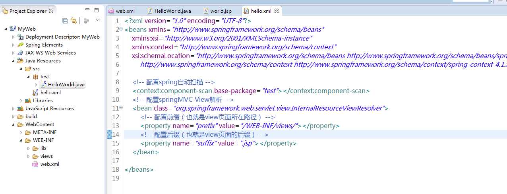Expand the JavaScript Resources node
Image resolution: width=507 pixels, height=194 pixels.
point(13,108)
